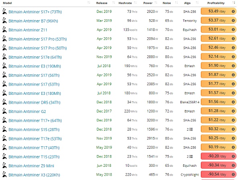Viewport: 241px width, 180px height.
Task: Click the Bitmain logo icon beside Antminer G2
Action: (4, 111)
